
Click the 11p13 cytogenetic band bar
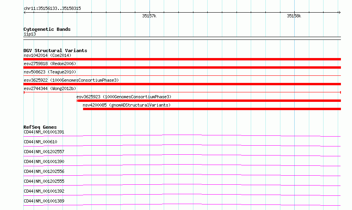click(182, 38)
